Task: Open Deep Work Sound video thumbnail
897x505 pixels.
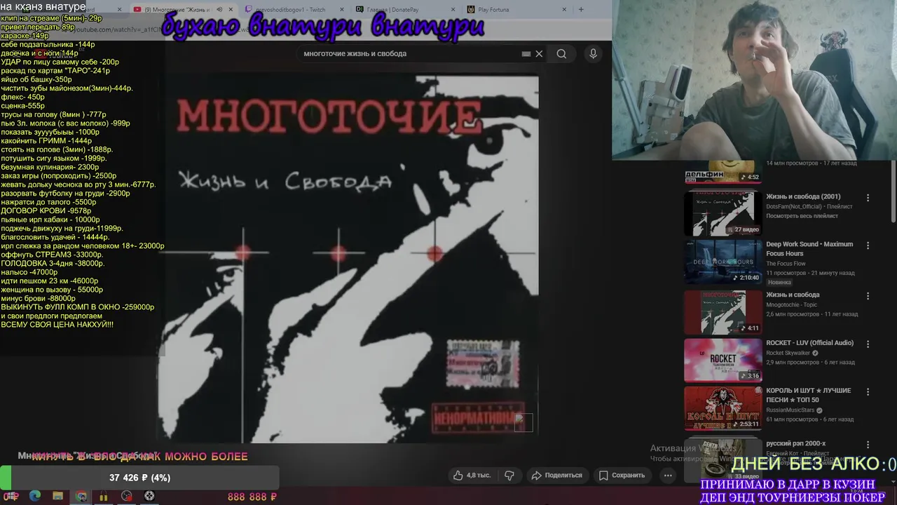Action: pyautogui.click(x=723, y=262)
